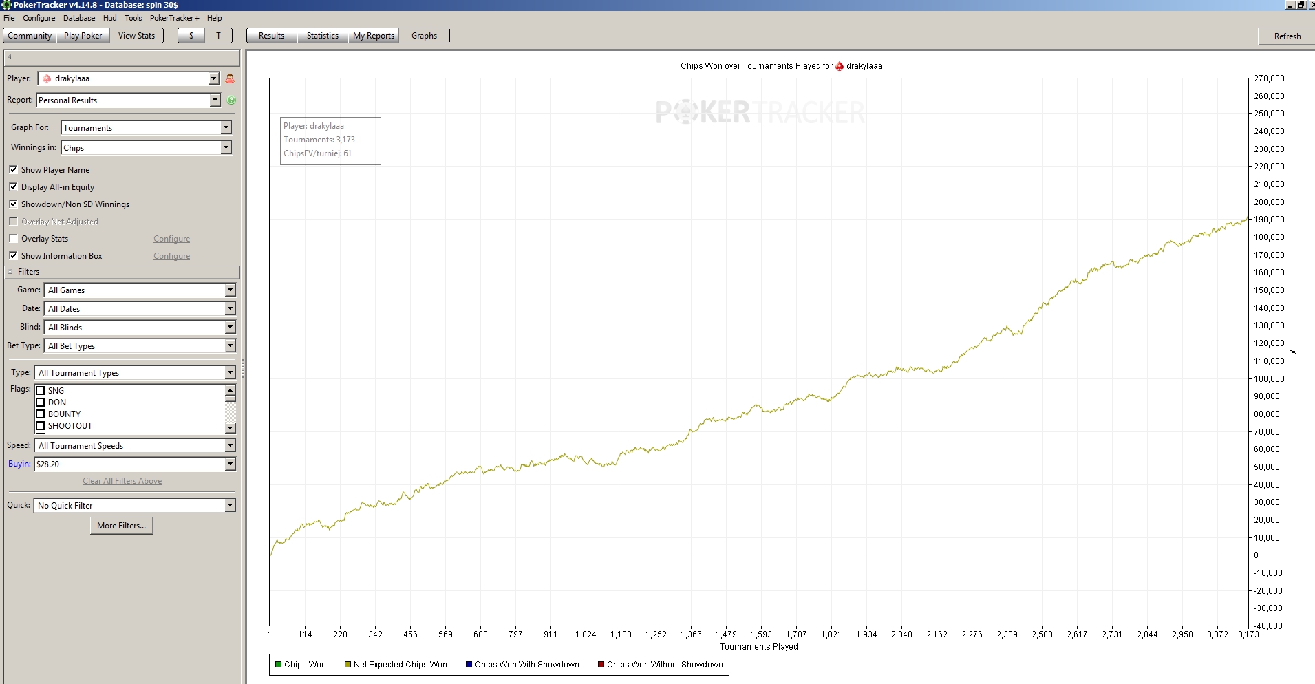Click the Flags list scroll-up arrow
The height and width of the screenshot is (684, 1315).
[x=230, y=390]
